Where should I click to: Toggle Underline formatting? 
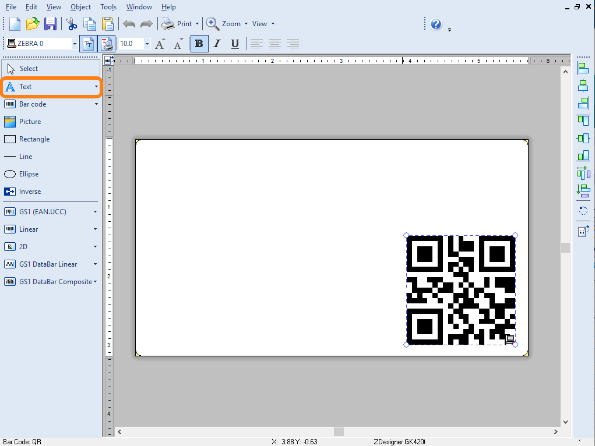[235, 44]
